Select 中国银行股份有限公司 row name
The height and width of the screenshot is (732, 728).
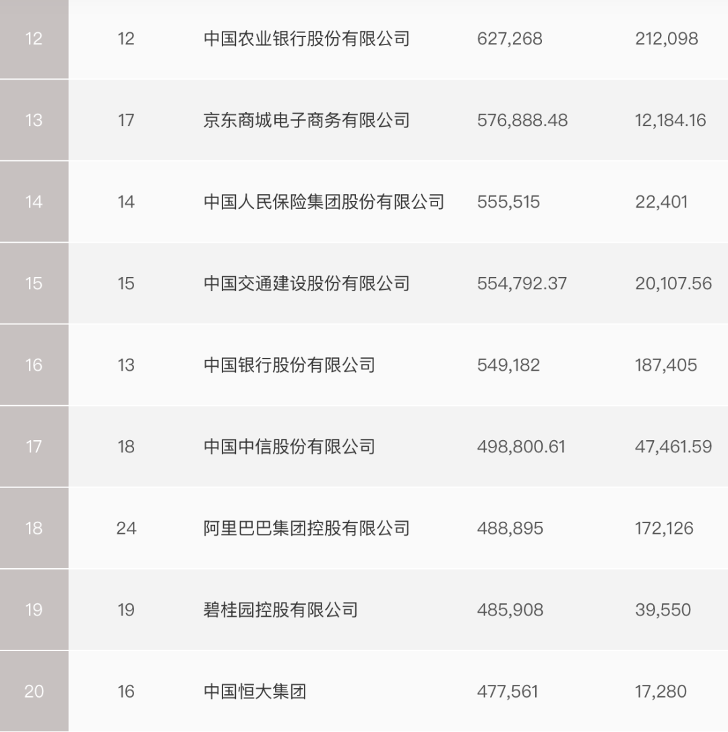pyautogui.click(x=289, y=365)
